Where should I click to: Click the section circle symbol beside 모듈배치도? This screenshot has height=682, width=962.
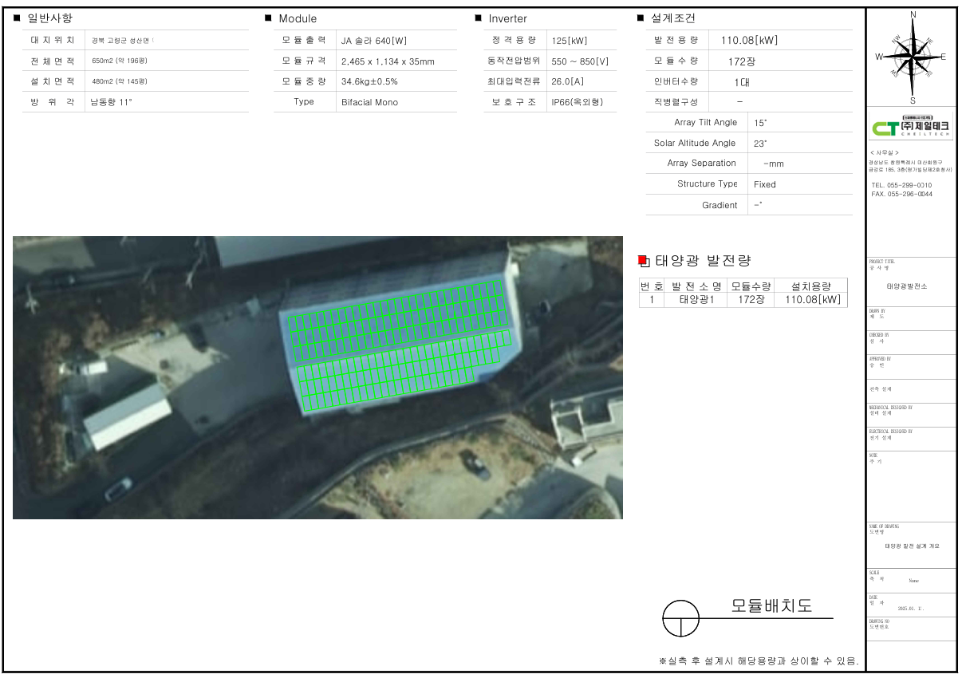click(x=681, y=618)
